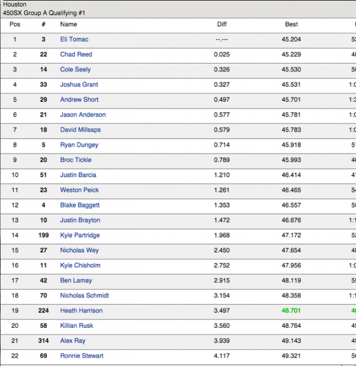
Task: Open Weston Peick's profile
Action: tap(79, 190)
